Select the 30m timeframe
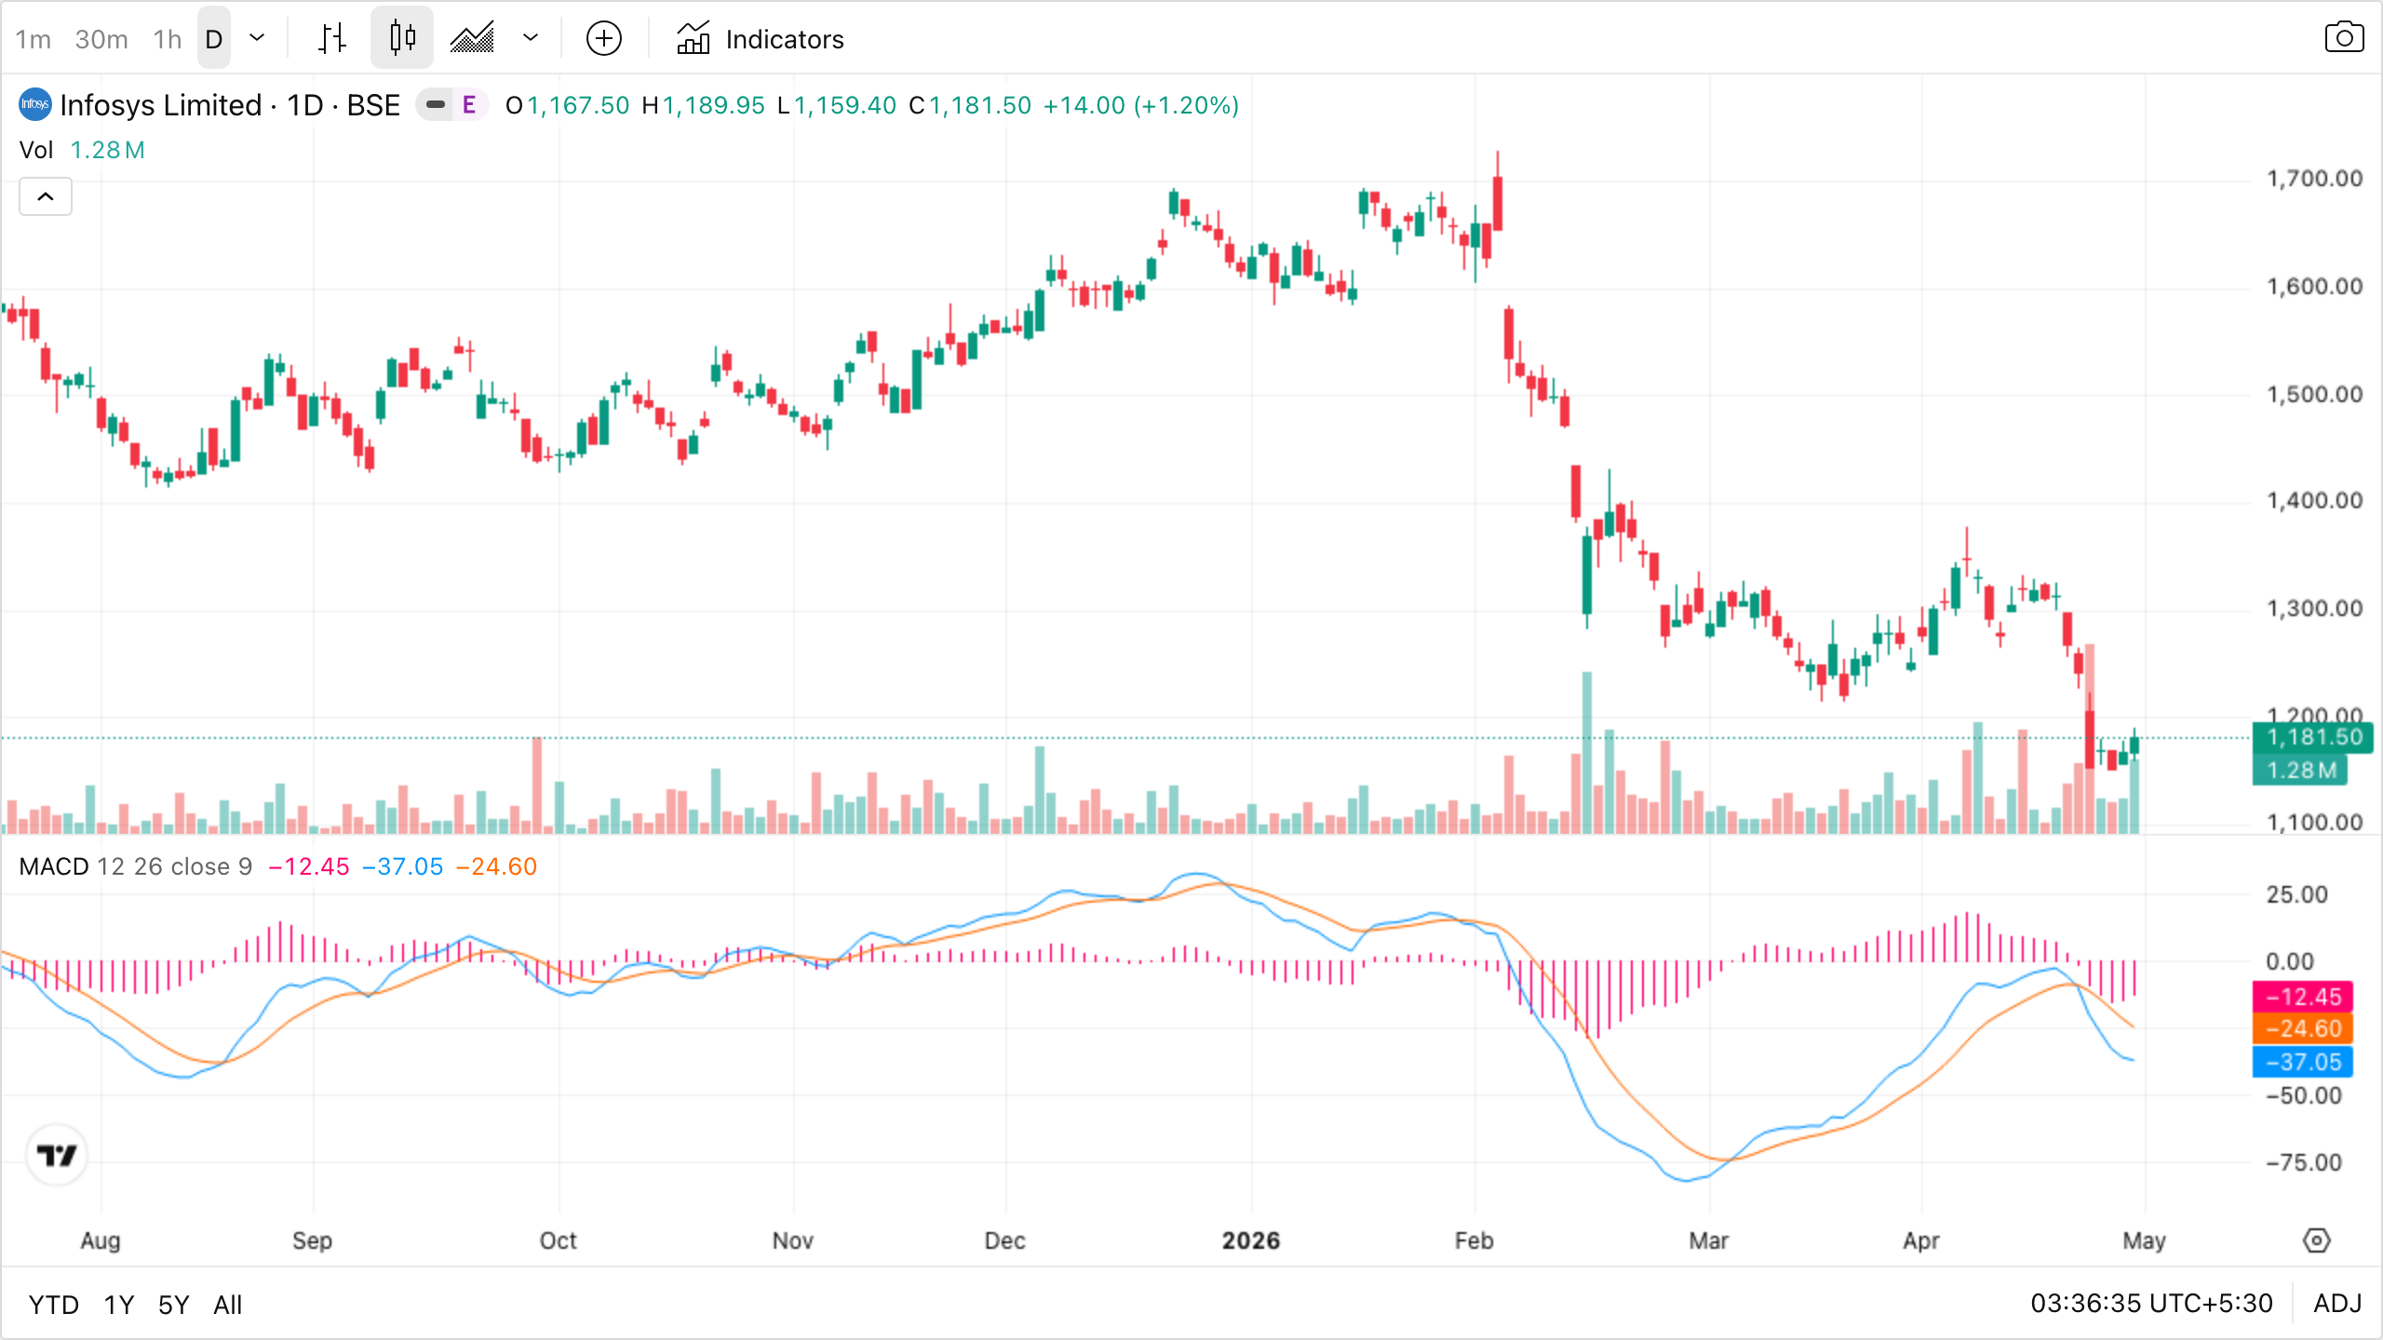2383x1340 pixels. tap(101, 39)
